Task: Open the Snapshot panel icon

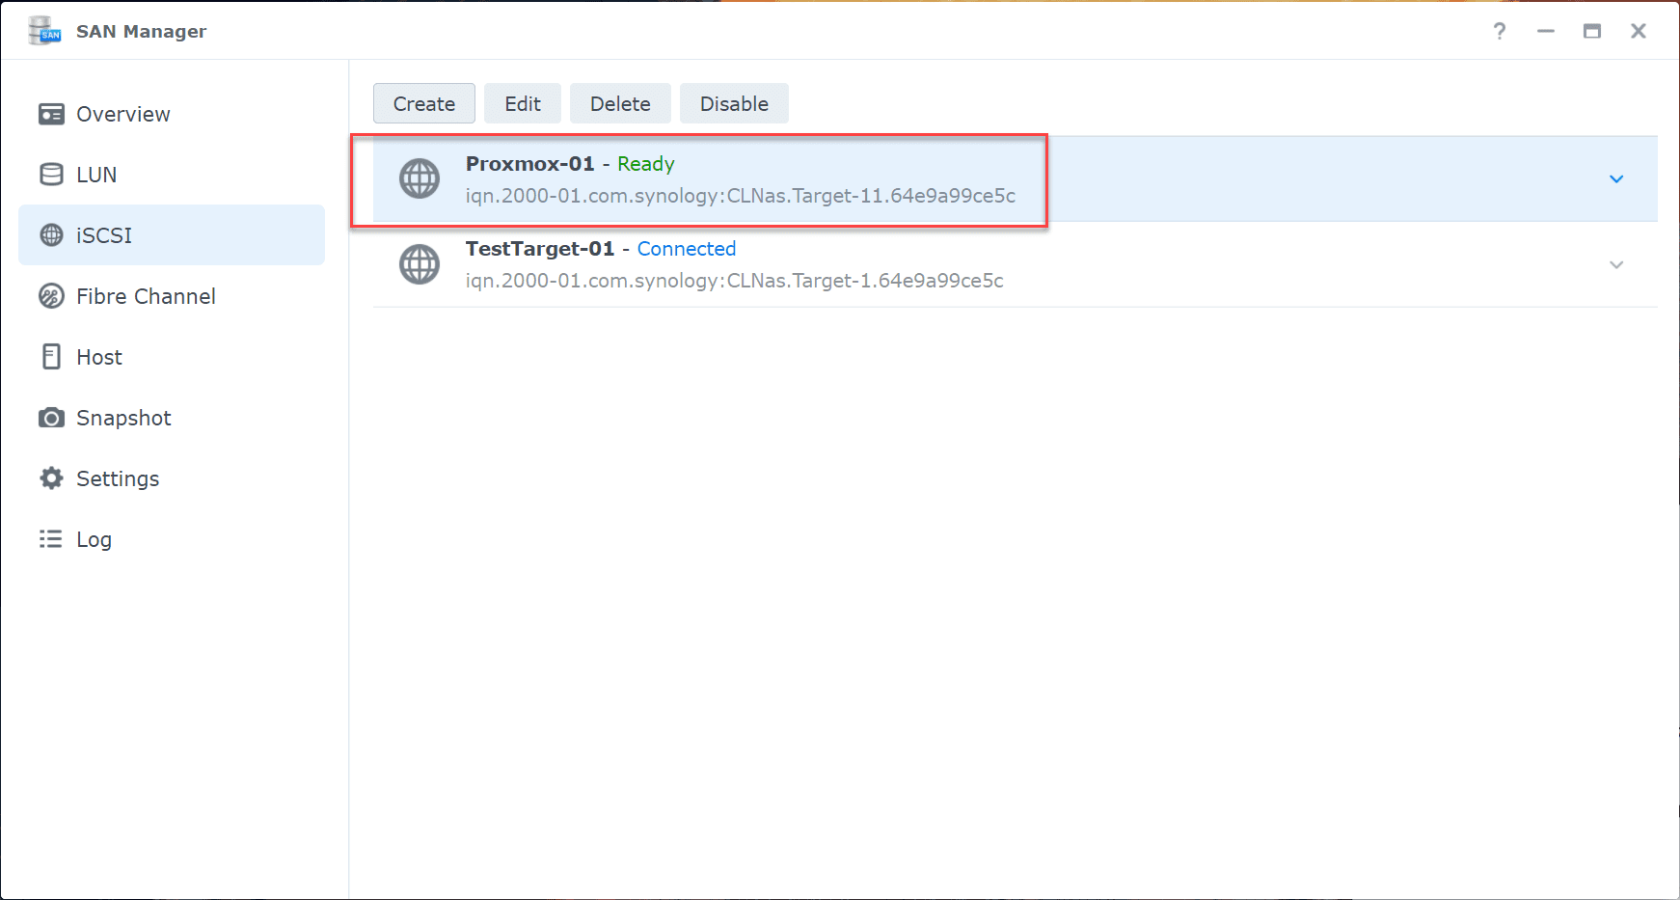Action: pyautogui.click(x=50, y=418)
